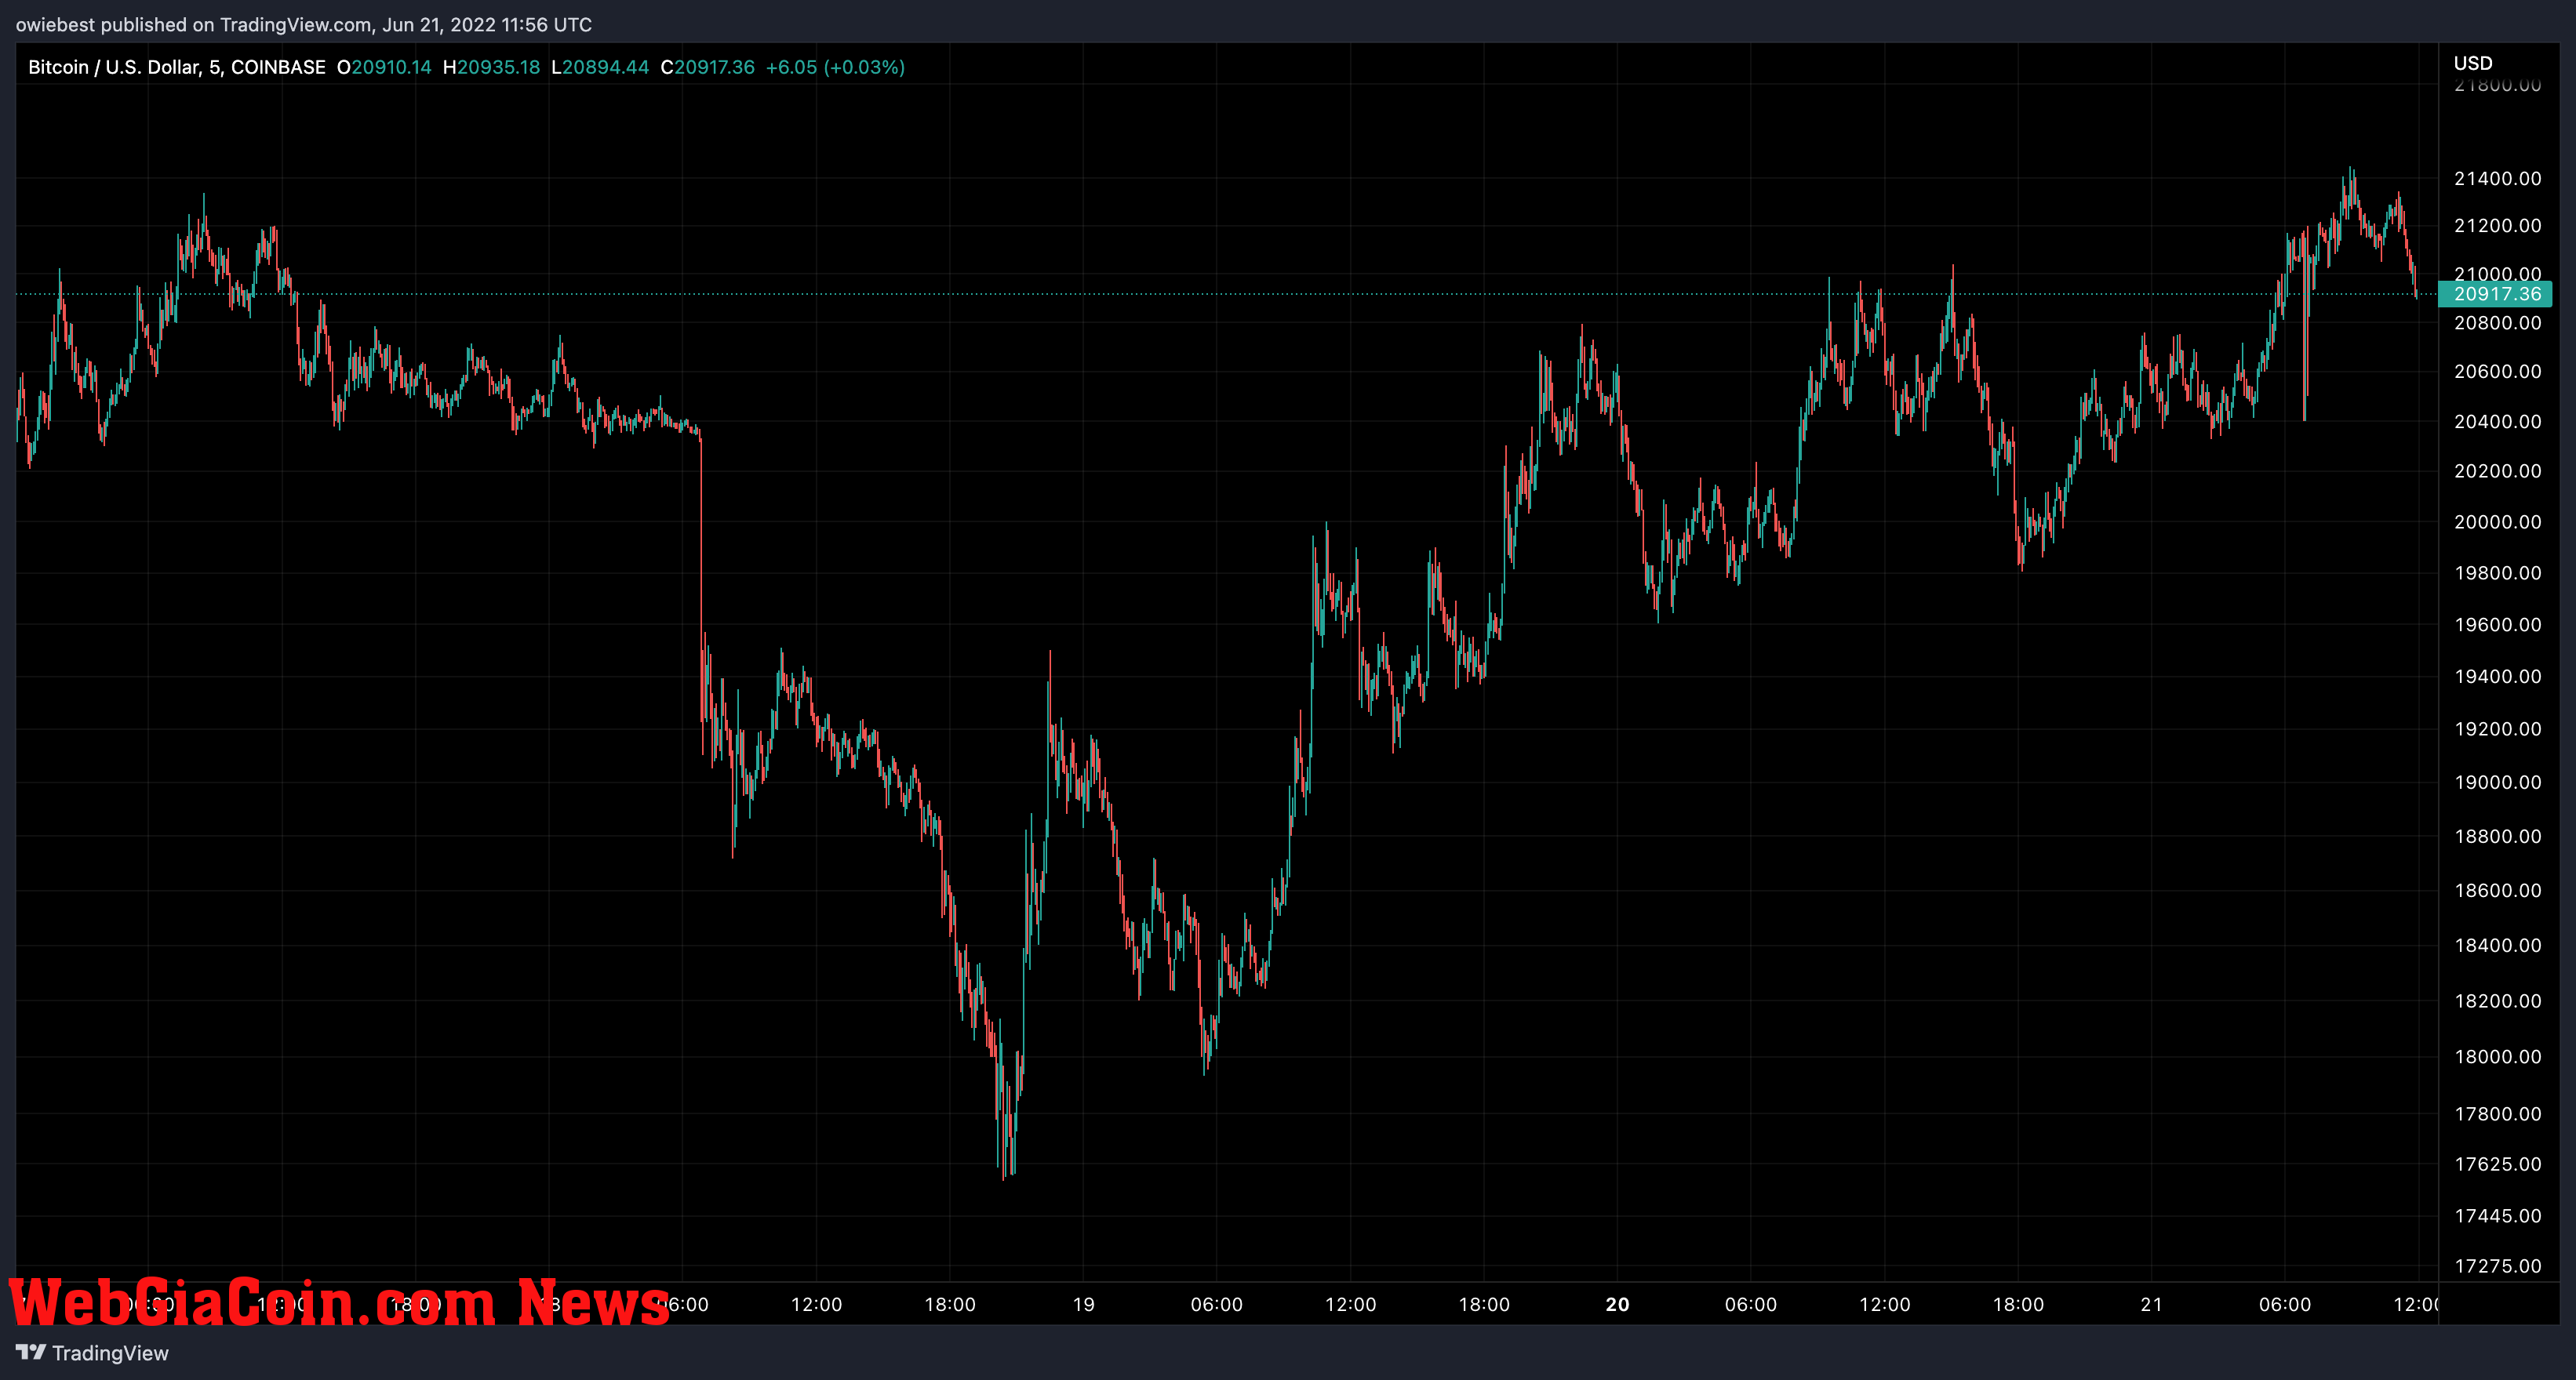Click the date label 21 on time axis
Image resolution: width=2576 pixels, height=1380 pixels.
(x=2151, y=1305)
